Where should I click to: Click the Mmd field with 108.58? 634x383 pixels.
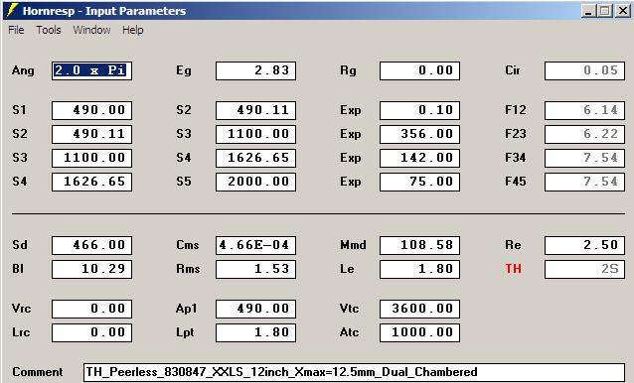[419, 245]
